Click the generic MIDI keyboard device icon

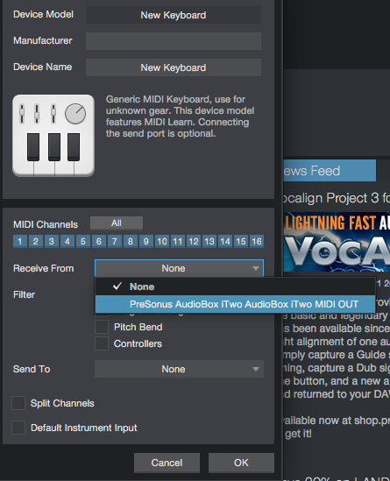pos(53,135)
